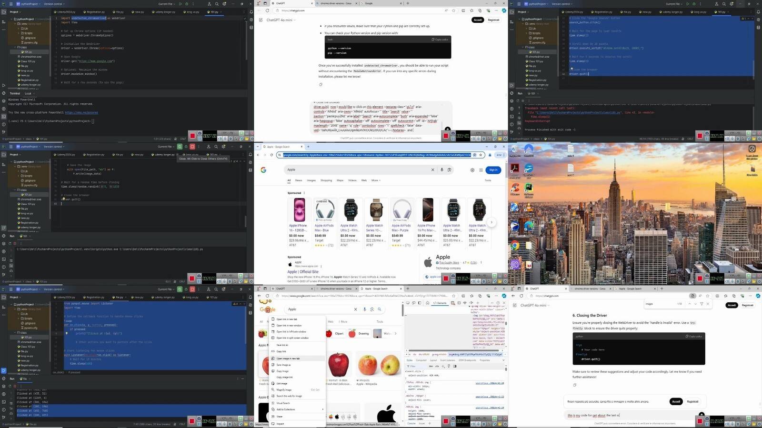Select the Drawing filter chip on Google Images
This screenshot has width=762, height=428.
click(359, 333)
